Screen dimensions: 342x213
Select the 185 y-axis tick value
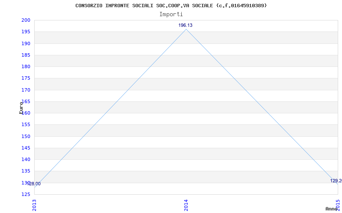tap(26, 55)
